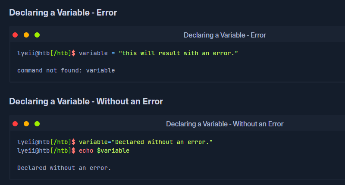
Task: Click the green dot in the Without an Error terminal
Action: pos(37,124)
